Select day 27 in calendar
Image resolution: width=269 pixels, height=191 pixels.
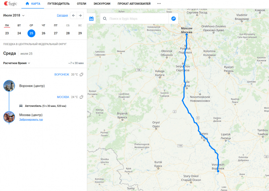(x=55, y=33)
